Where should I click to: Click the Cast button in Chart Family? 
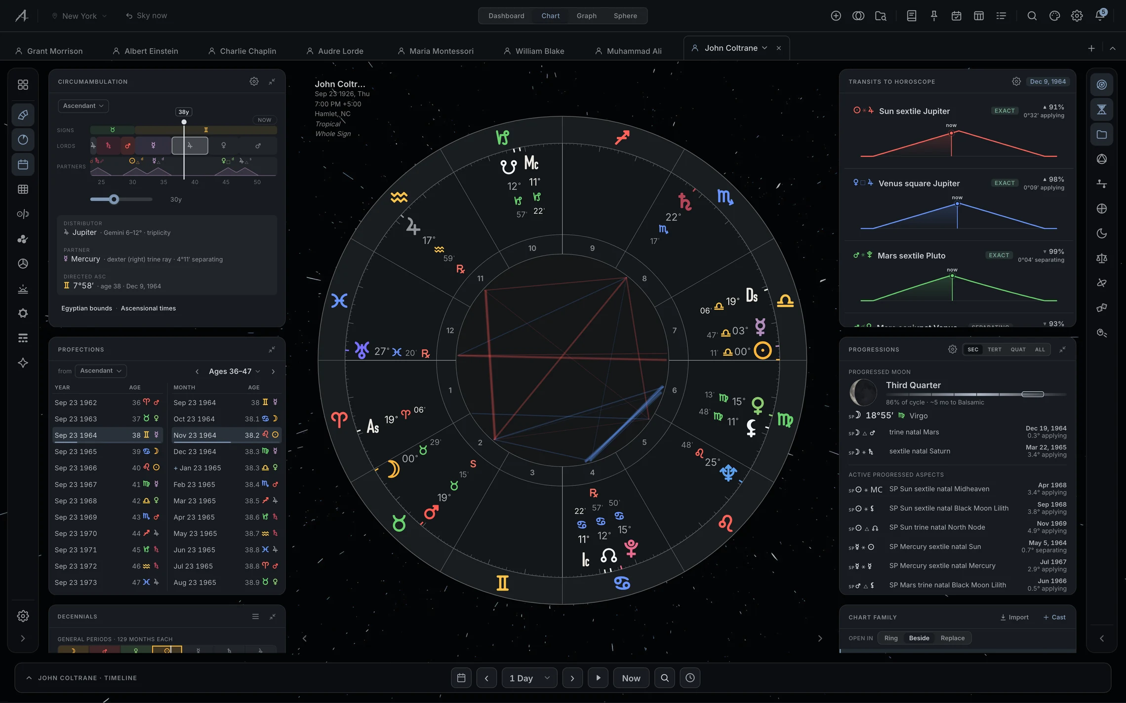click(1054, 617)
